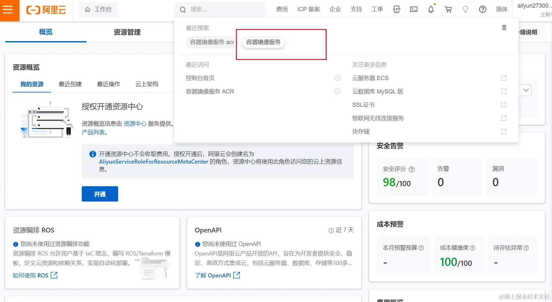552x302 pixels.
Task: Open 云服务器 ECS link
Action: (x=370, y=78)
